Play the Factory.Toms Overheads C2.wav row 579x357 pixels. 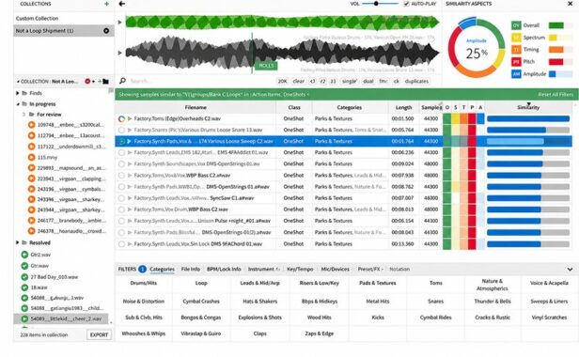[x=130, y=119]
